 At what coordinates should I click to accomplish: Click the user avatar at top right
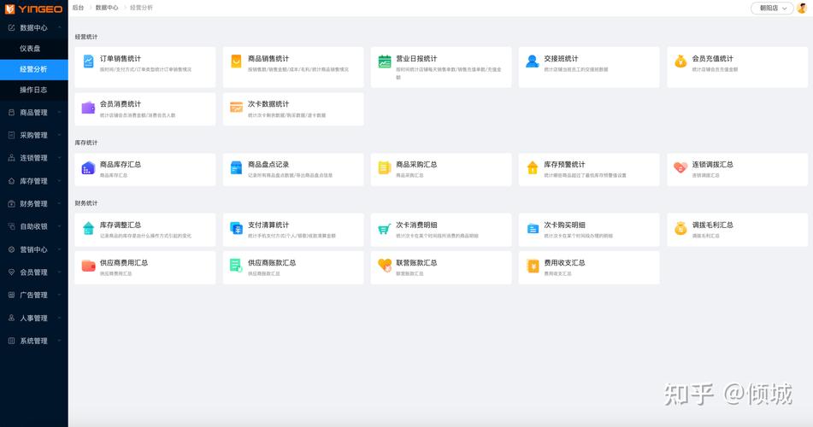[x=801, y=8]
